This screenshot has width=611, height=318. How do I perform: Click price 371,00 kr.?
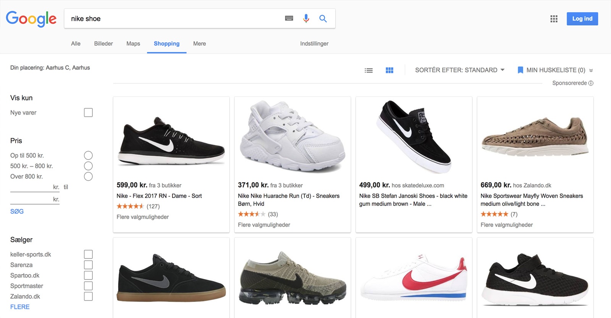[x=253, y=185]
